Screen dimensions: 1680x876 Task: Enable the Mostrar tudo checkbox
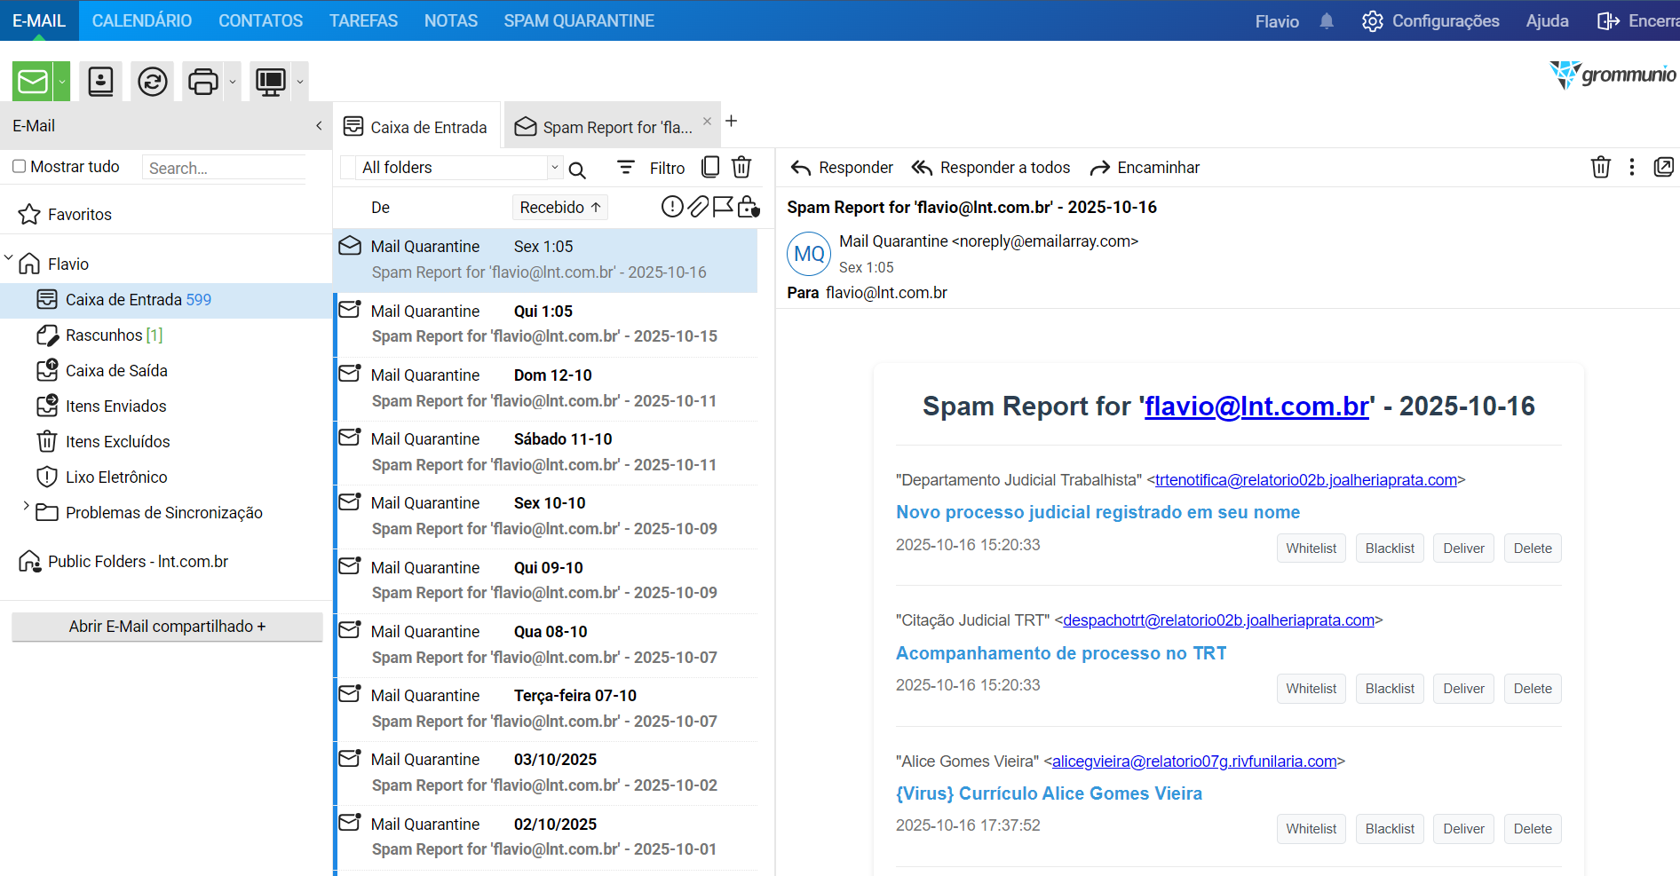point(20,167)
